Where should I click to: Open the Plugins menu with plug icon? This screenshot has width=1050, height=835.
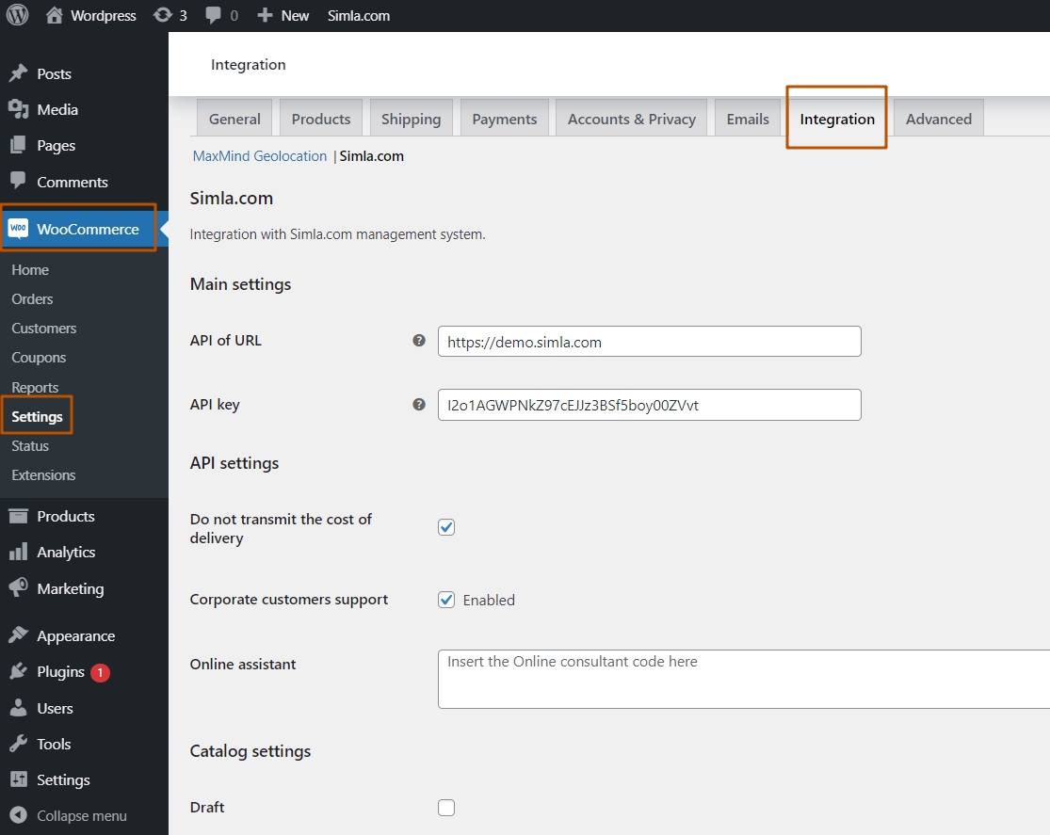coord(60,672)
